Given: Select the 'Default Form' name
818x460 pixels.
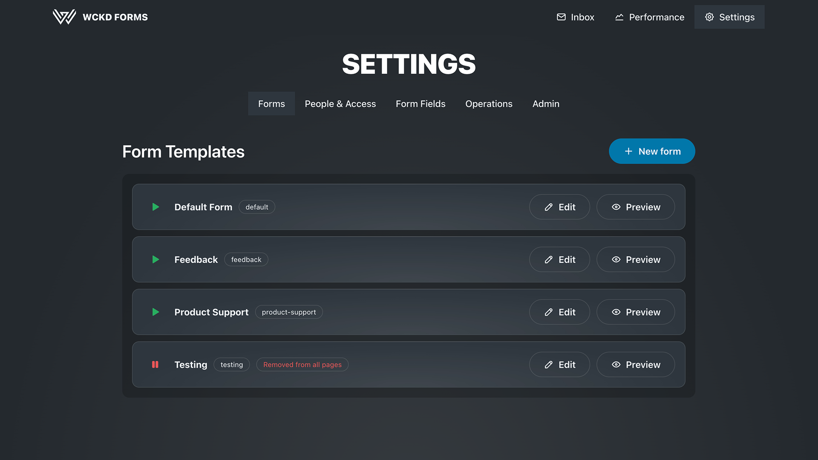Looking at the screenshot, I should 203,207.
